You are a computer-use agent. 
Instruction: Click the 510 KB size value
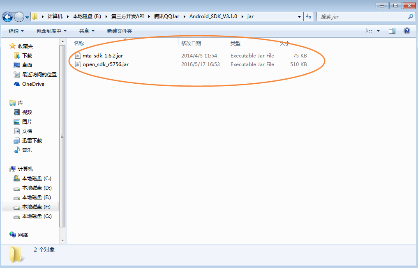pos(298,64)
